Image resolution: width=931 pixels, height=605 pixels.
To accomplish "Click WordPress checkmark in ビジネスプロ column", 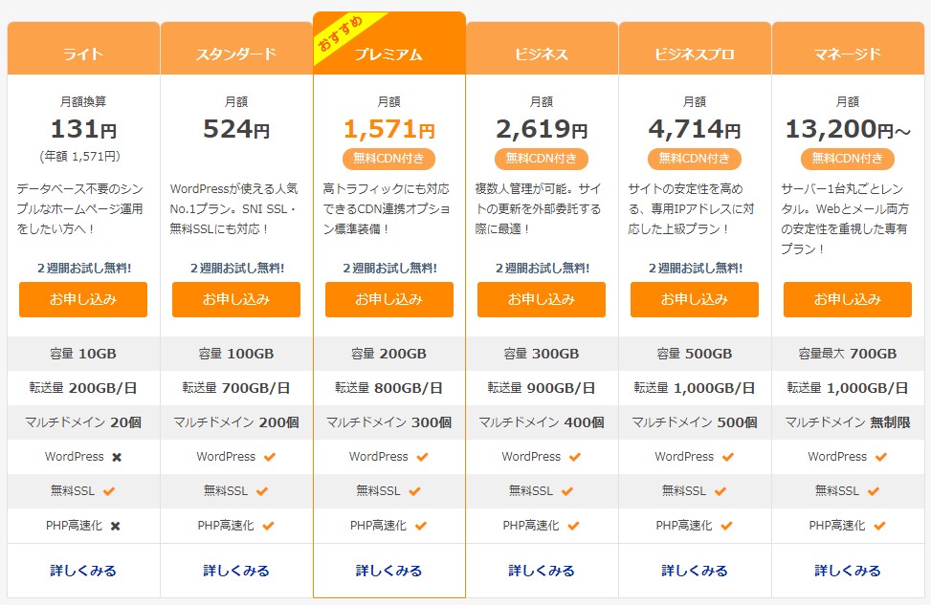I will [728, 457].
